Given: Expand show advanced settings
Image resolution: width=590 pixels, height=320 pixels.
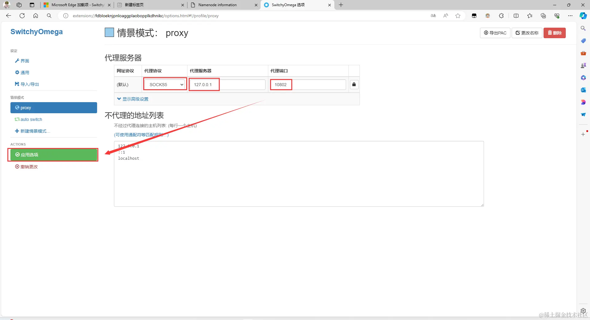Looking at the screenshot, I should (133, 99).
